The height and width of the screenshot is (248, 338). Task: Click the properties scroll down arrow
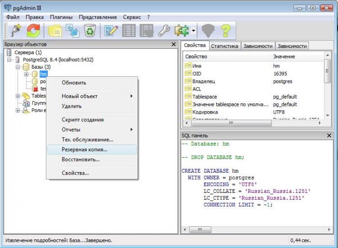click(x=327, y=116)
